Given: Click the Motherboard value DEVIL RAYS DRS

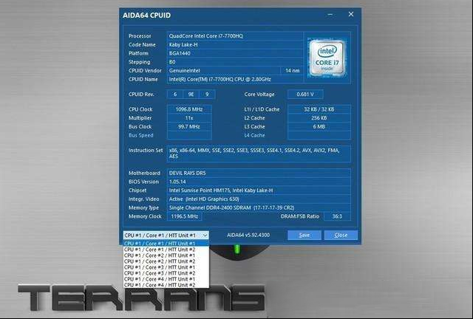Looking at the screenshot, I should (x=259, y=173).
